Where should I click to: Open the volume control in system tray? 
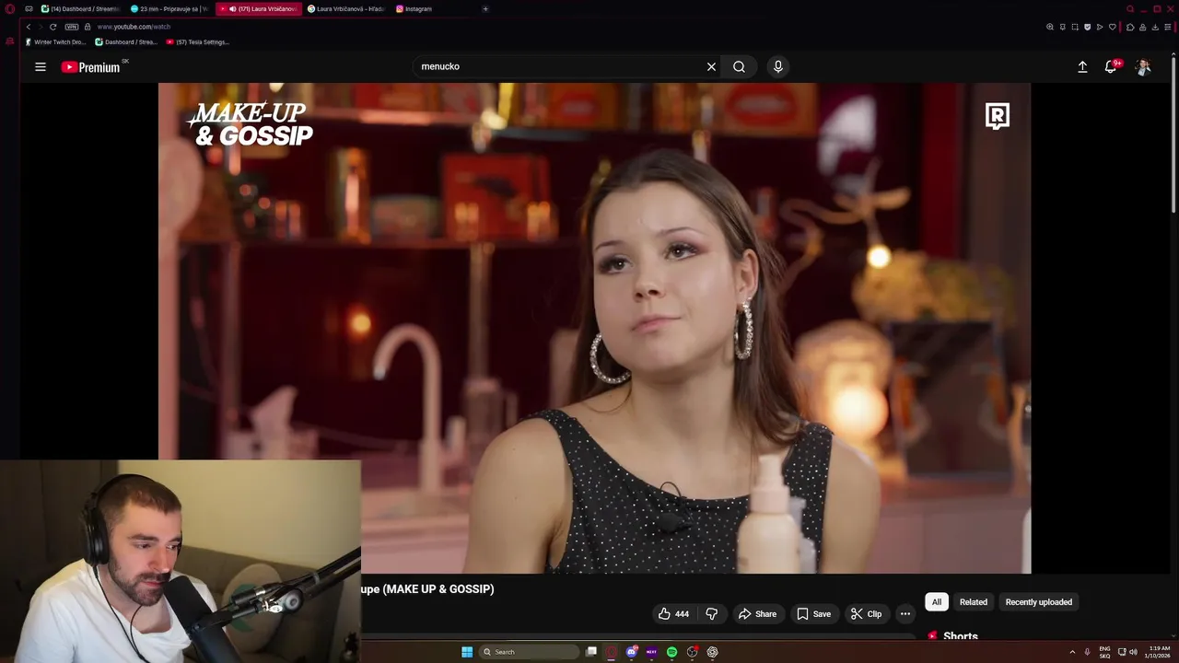pos(1133,652)
